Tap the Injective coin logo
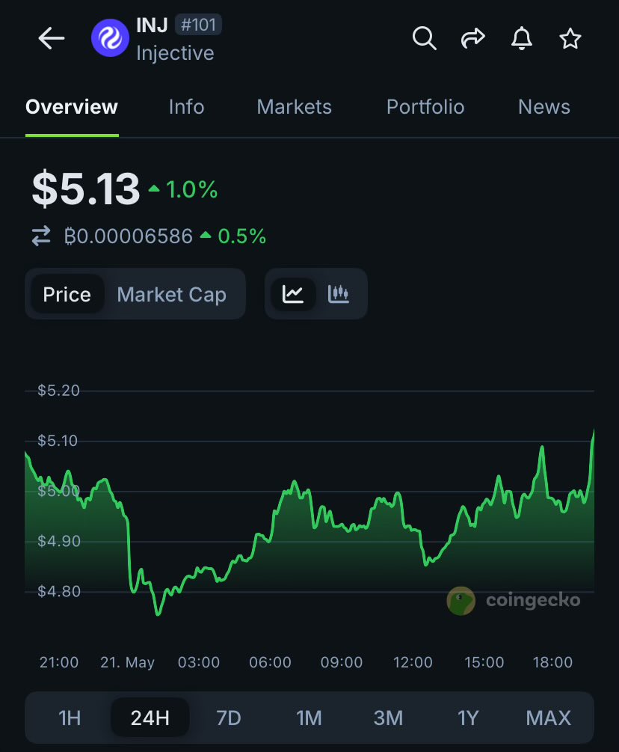This screenshot has height=752, width=619. pyautogui.click(x=110, y=38)
